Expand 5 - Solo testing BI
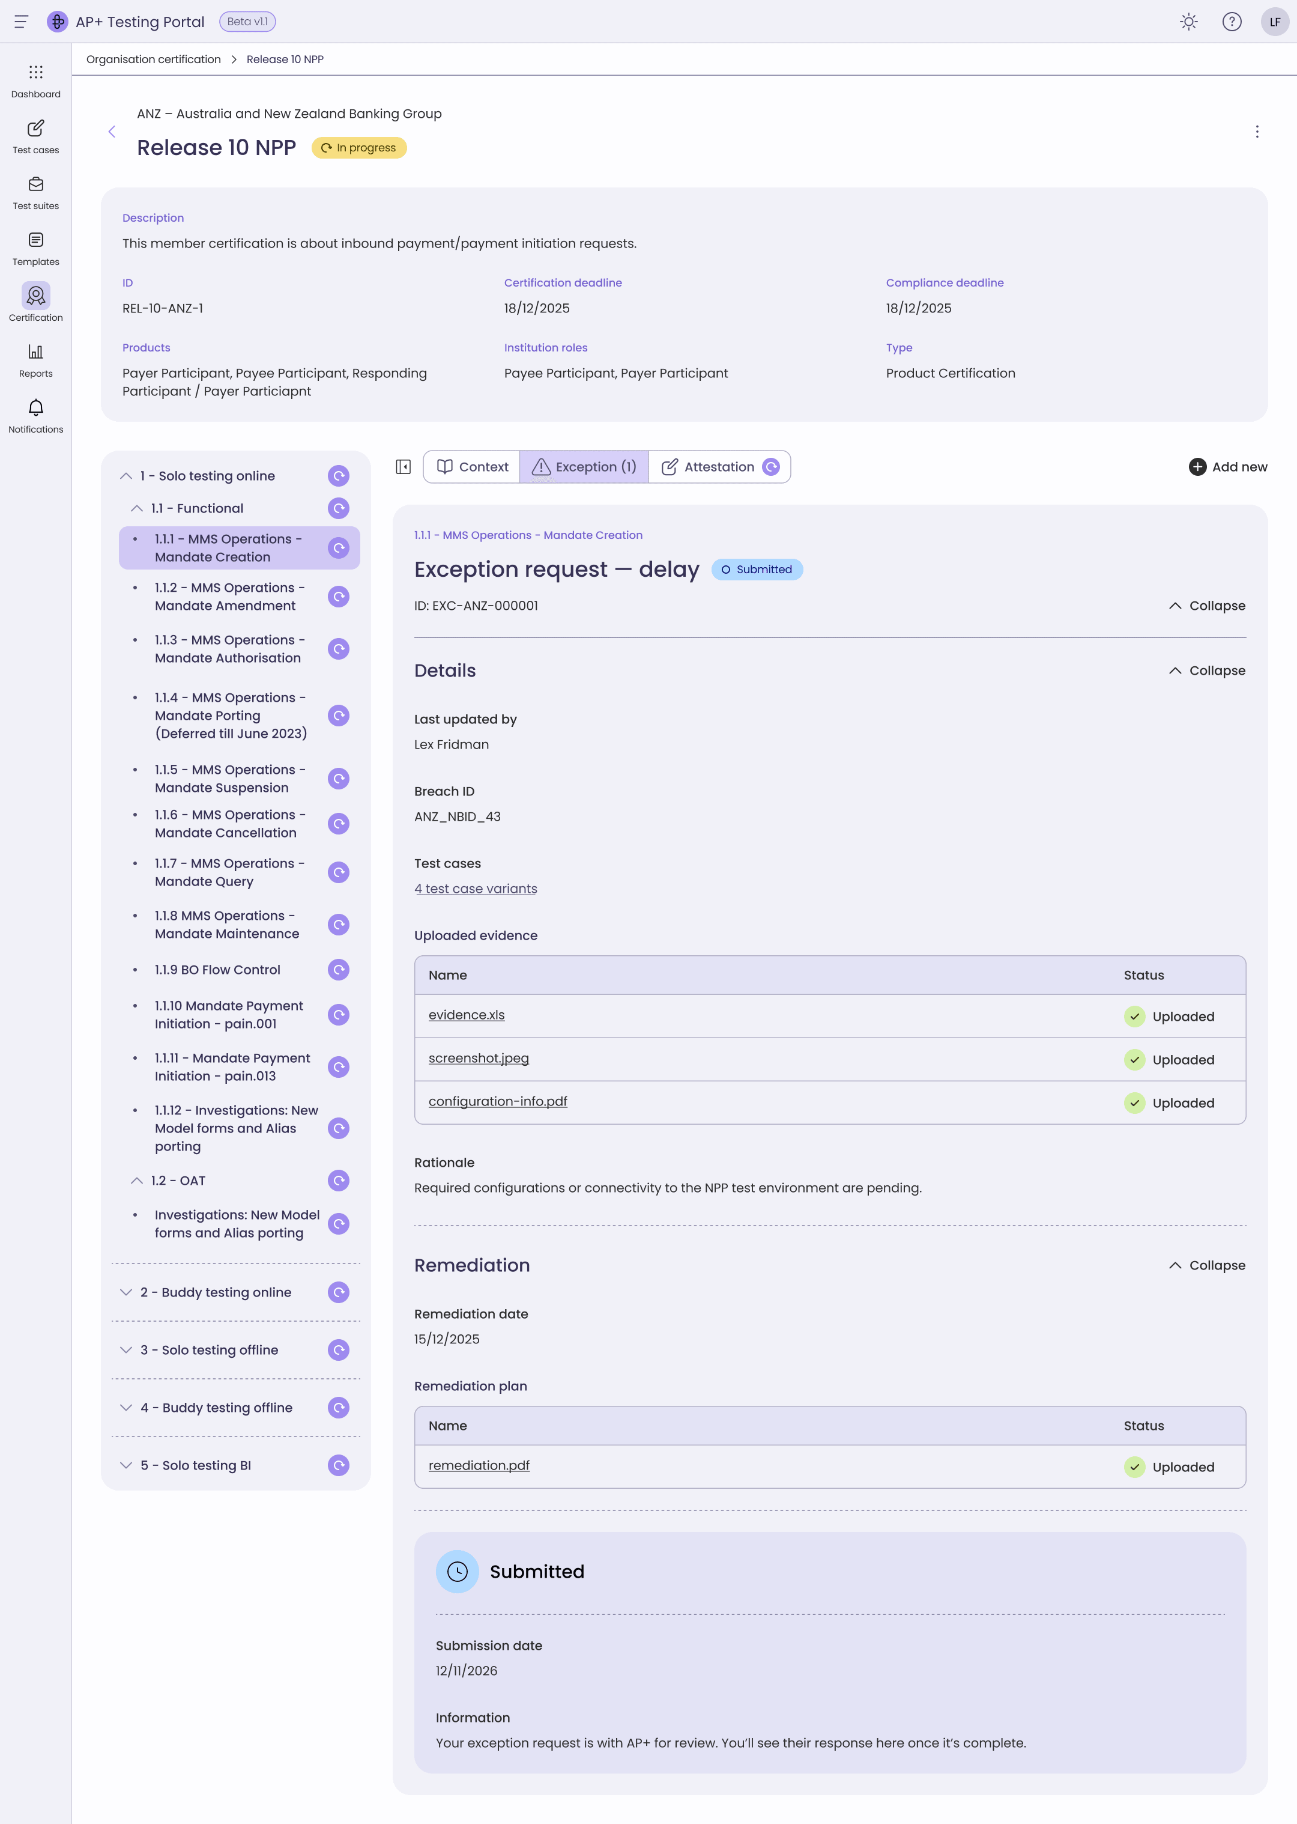This screenshot has height=1824, width=1297. click(126, 1465)
